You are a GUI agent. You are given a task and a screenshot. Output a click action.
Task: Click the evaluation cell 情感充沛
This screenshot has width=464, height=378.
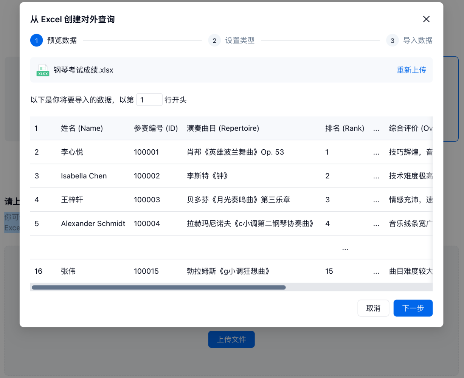[411, 200]
